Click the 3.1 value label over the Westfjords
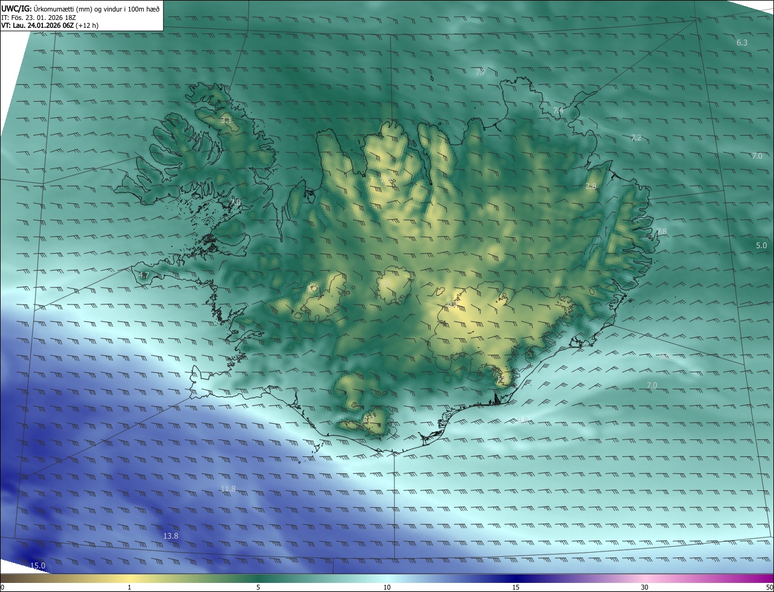 click(x=226, y=122)
